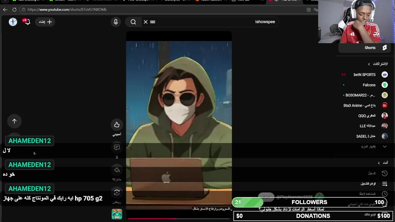
Task: Click Falcons channel avatar
Action: (385, 85)
